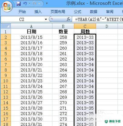Select column A header

tap(32, 26)
